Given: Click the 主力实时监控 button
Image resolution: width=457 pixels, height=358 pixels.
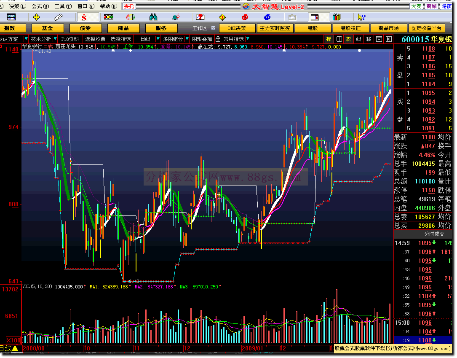Looking at the screenshot, I should 275,28.
